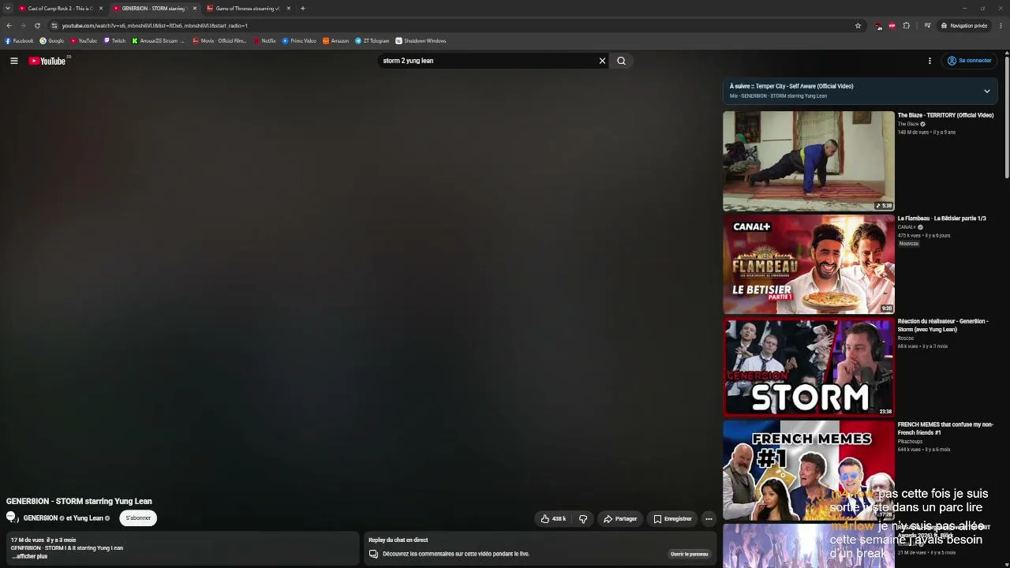The width and height of the screenshot is (1010, 568).
Task: Open the chat replay with Ouvrir le panneau
Action: [689, 554]
